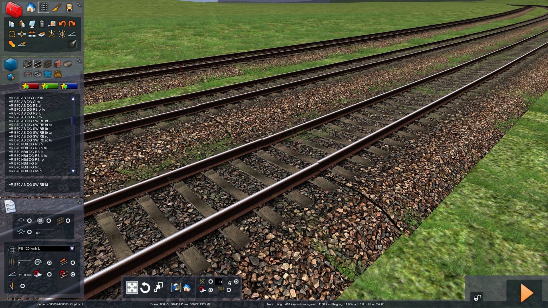Switch to the paintbrush painting tab

tap(56, 7)
